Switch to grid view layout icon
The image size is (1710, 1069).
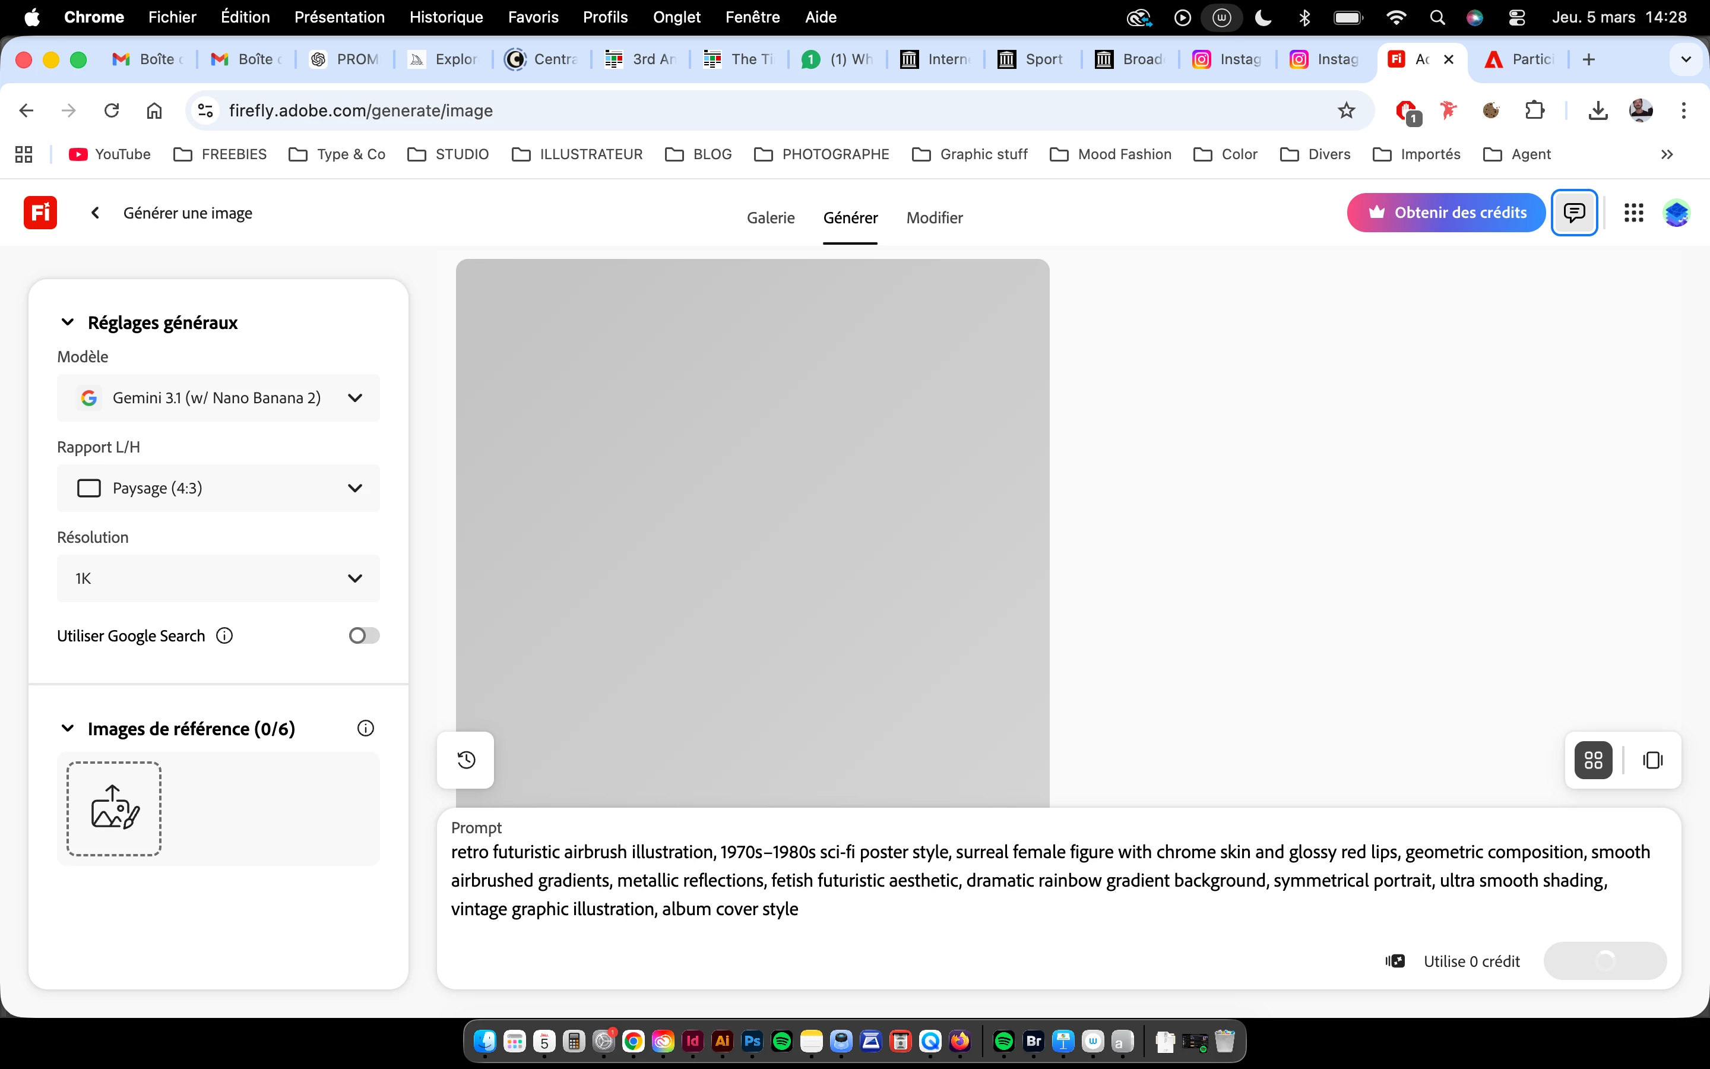pos(1594,760)
